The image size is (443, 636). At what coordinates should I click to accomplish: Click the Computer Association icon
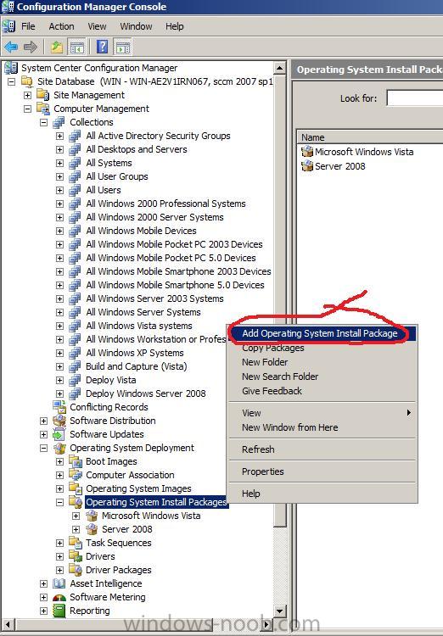pyautogui.click(x=76, y=475)
